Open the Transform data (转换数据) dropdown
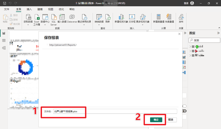Viewport: 221px width, 129px height. tap(99, 22)
